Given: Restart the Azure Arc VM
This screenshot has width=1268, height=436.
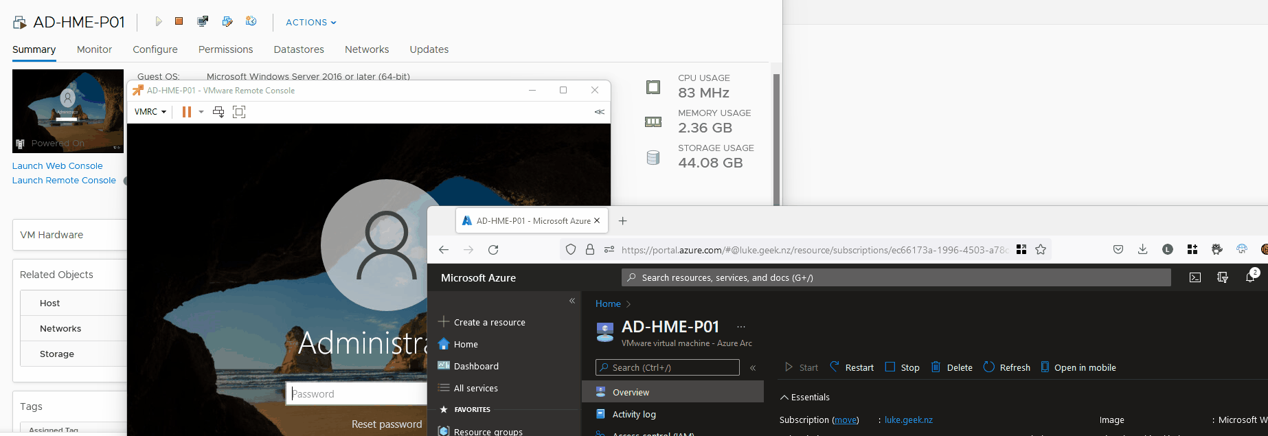Looking at the screenshot, I should click(x=852, y=367).
